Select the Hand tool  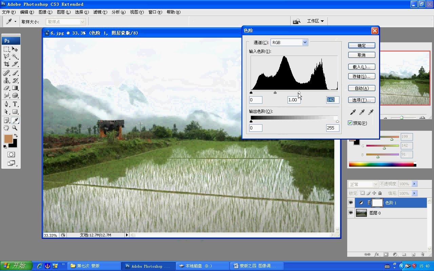(6, 128)
